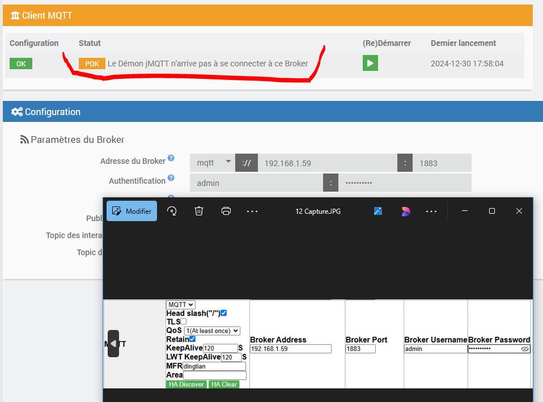Click the Broker Port input in capture
Image resolution: width=543 pixels, height=402 pixels.
[360, 349]
